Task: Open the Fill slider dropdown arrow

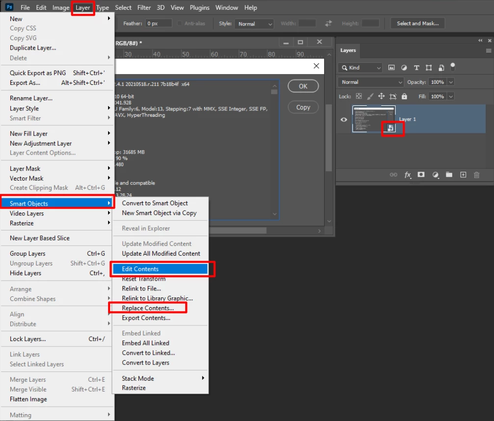Action: pyautogui.click(x=451, y=96)
